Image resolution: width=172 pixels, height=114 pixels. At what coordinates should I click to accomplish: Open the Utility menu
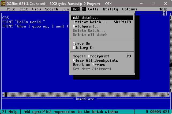click(x=110, y=9)
